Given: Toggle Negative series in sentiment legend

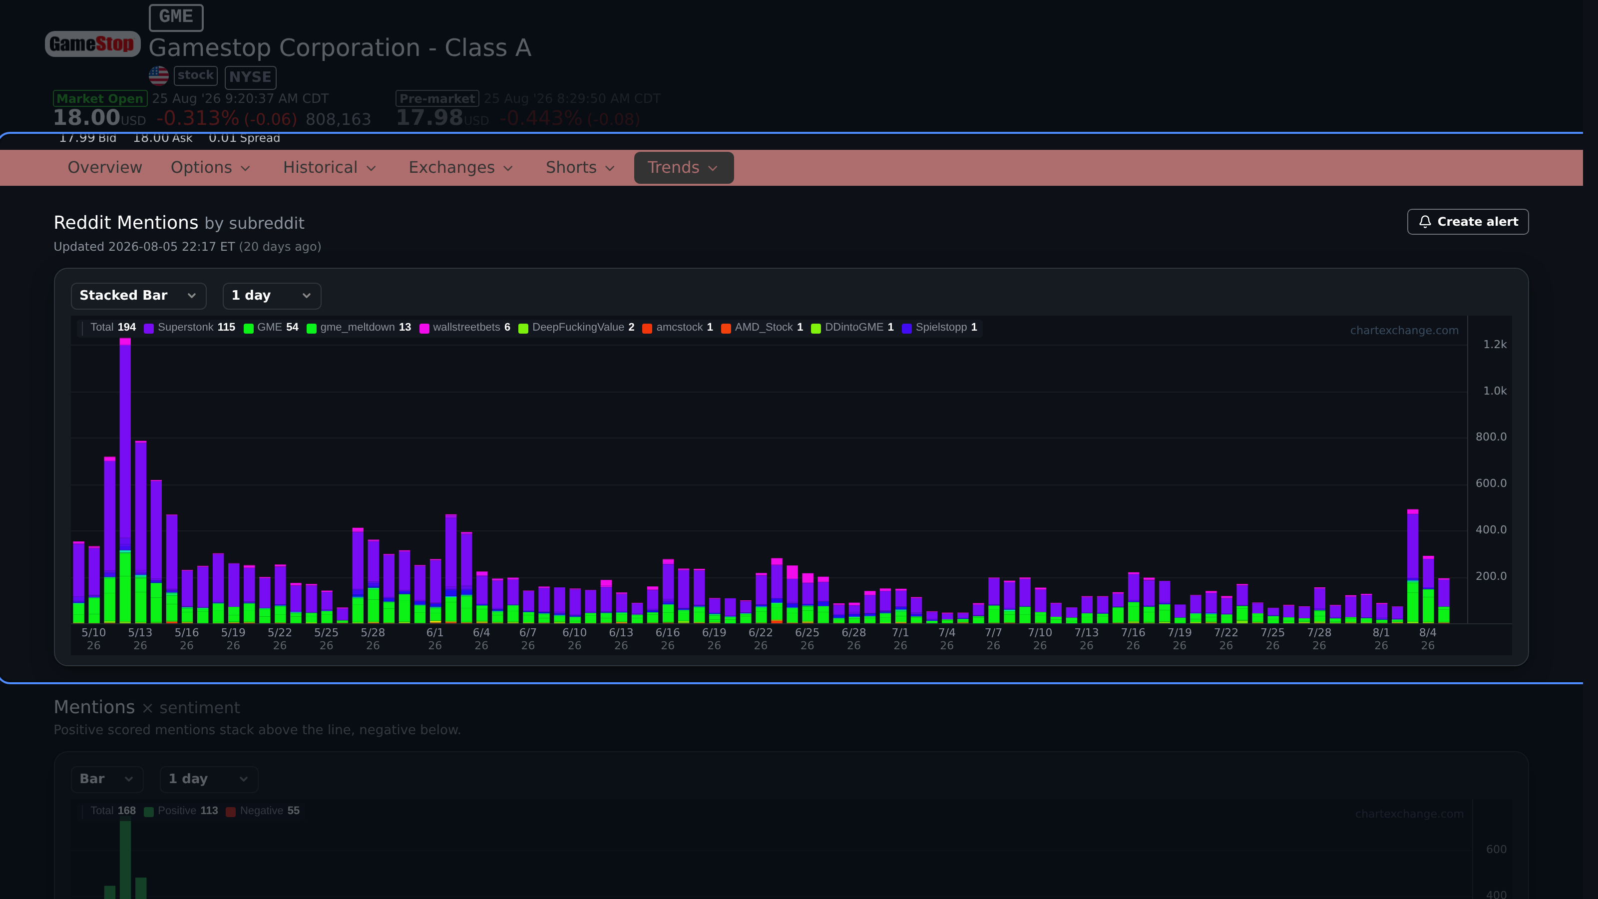Looking at the screenshot, I should 263,811.
